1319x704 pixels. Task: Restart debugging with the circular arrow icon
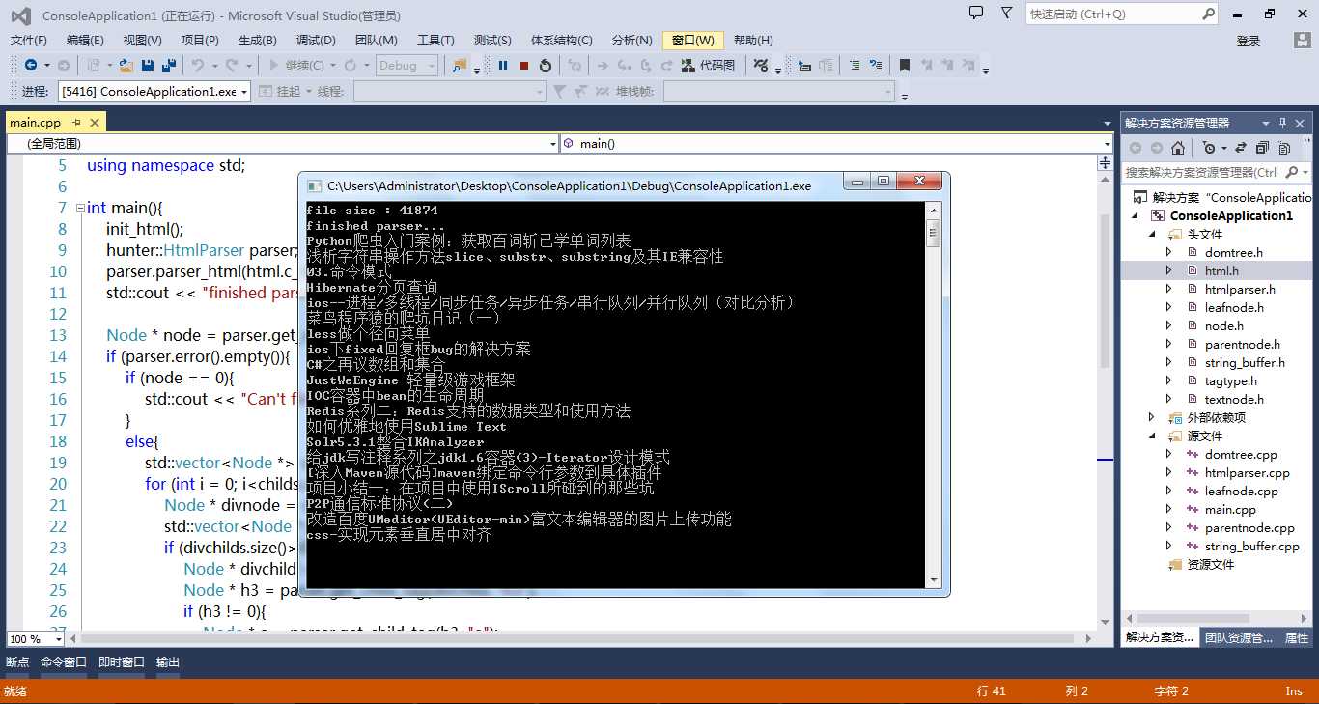coord(546,65)
